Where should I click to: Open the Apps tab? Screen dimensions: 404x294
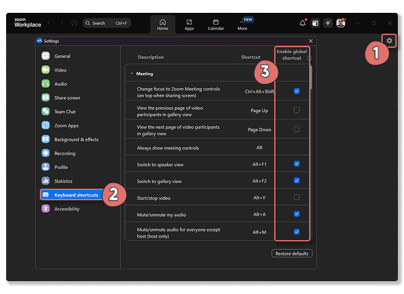click(189, 24)
